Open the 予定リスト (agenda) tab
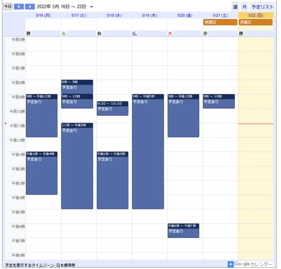This screenshot has width=281, height=269. pos(263,7)
